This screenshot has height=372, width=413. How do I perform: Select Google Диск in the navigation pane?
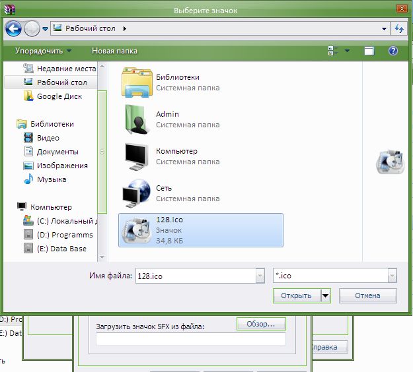(x=59, y=96)
